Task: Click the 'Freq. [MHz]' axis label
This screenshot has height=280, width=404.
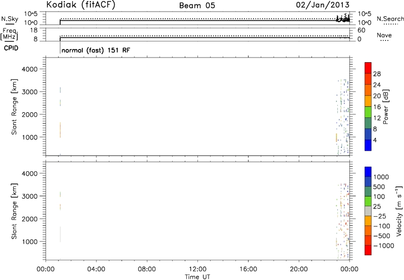Action: [x=10, y=34]
